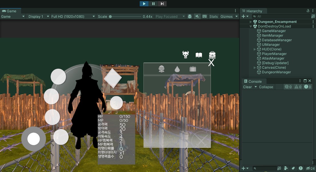Open the Clear options dropdown arrow
The image size is (316, 172).
(255, 87)
